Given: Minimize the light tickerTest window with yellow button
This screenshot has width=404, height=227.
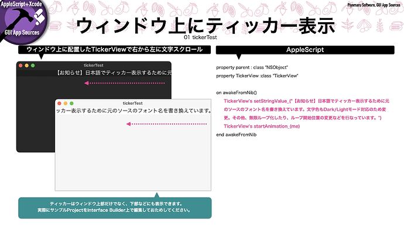Looking at the screenshot, I should point(66,103).
